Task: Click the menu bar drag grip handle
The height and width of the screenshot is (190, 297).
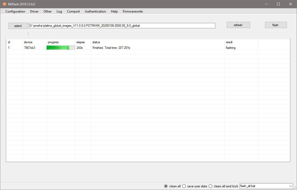Action: 2,11
